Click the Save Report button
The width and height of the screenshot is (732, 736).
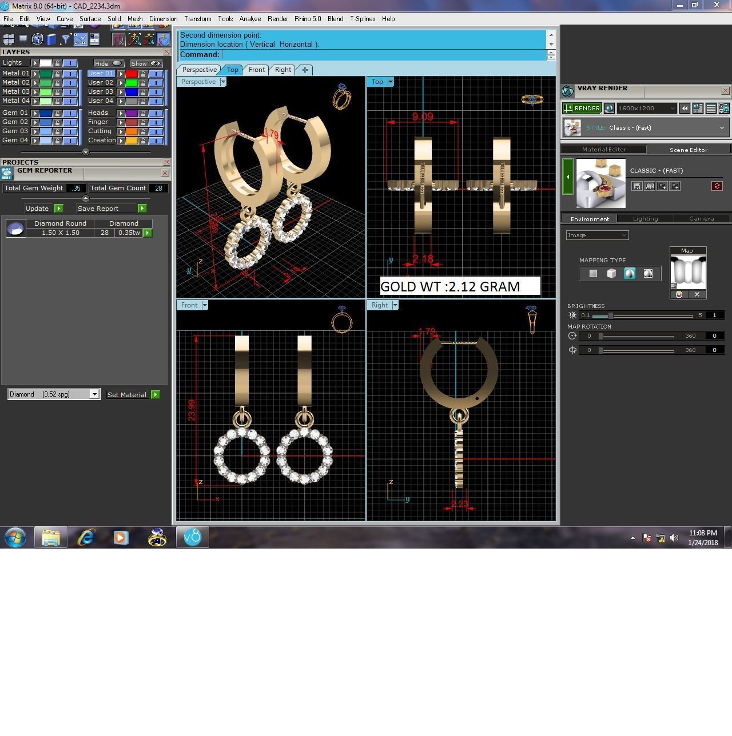(x=112, y=209)
